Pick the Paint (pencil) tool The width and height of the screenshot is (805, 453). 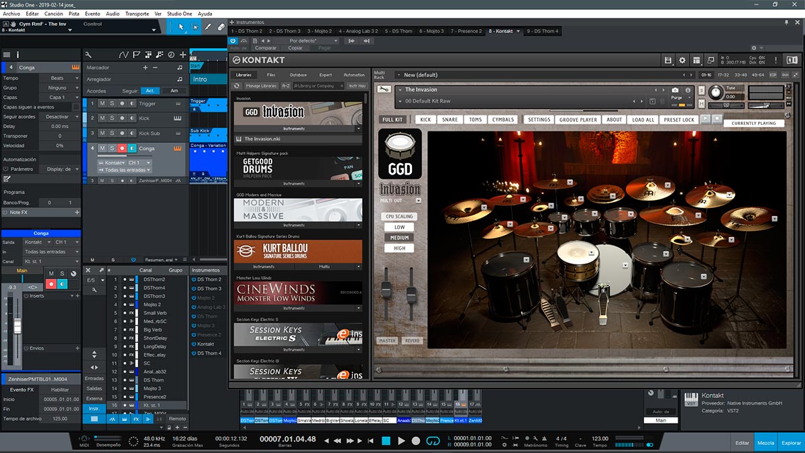pyautogui.click(x=208, y=27)
